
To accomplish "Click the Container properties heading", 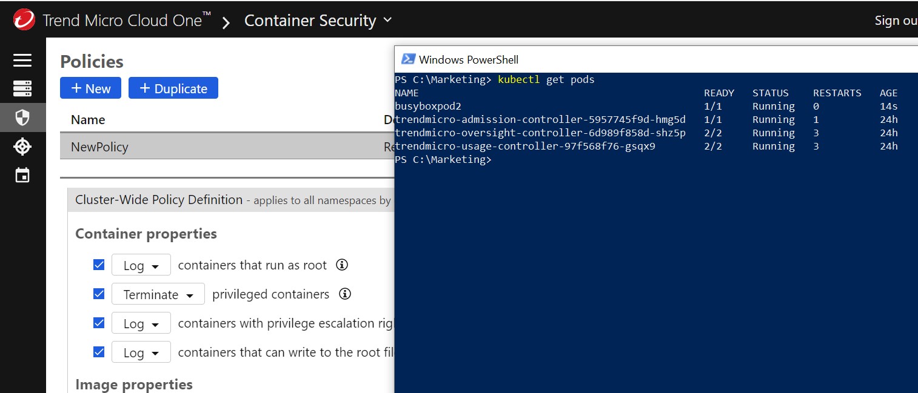I will [x=146, y=234].
